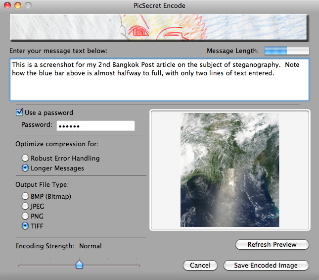Click the 'Message Length:' label
Screen dimensions: 319x280
click(x=233, y=51)
